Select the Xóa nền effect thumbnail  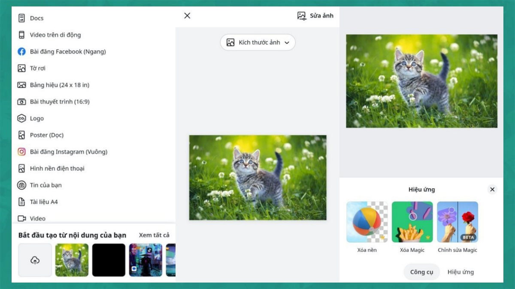click(367, 222)
